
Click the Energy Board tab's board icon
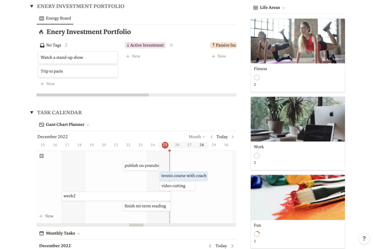click(x=42, y=18)
